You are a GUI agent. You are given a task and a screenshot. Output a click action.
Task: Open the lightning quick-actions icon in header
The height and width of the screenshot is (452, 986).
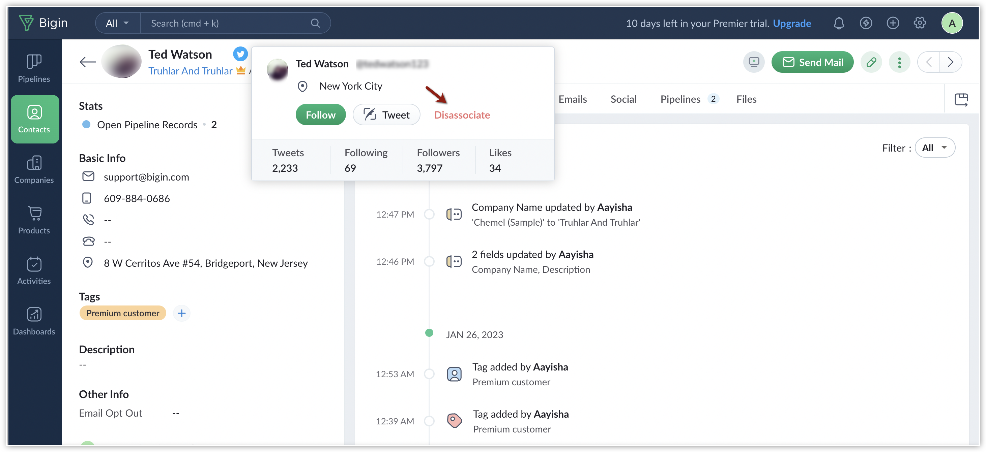point(865,23)
